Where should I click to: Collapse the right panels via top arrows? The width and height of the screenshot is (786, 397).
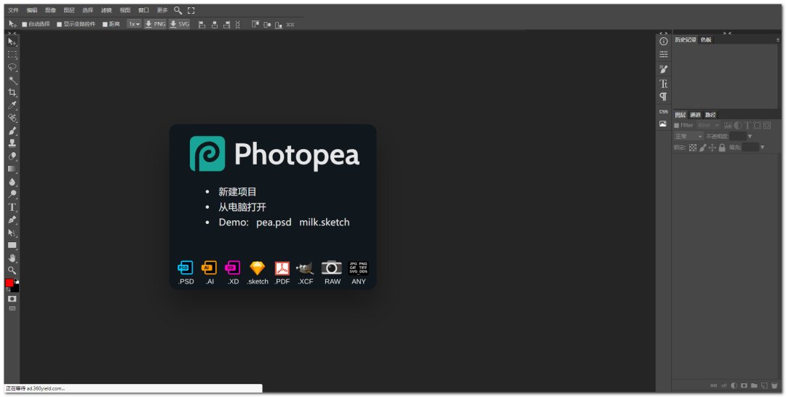[x=727, y=33]
